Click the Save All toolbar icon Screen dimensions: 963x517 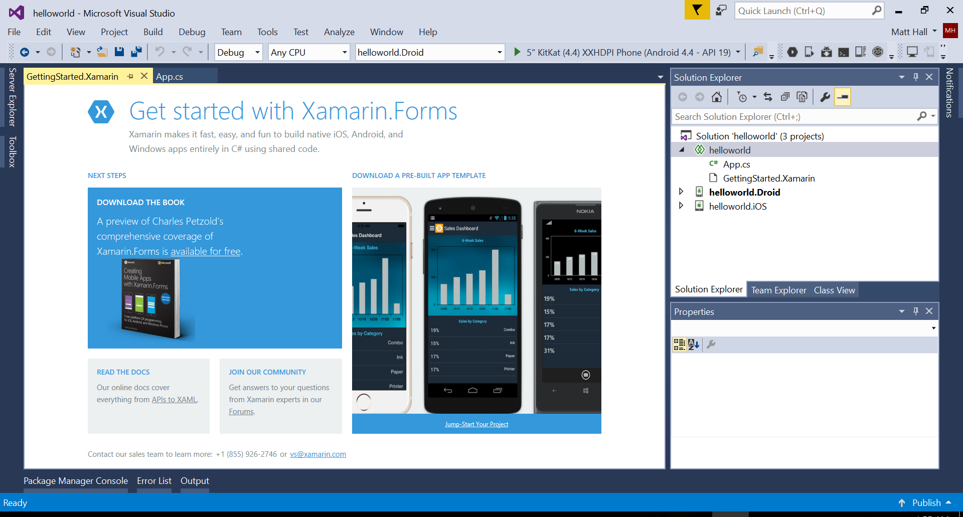[136, 52]
